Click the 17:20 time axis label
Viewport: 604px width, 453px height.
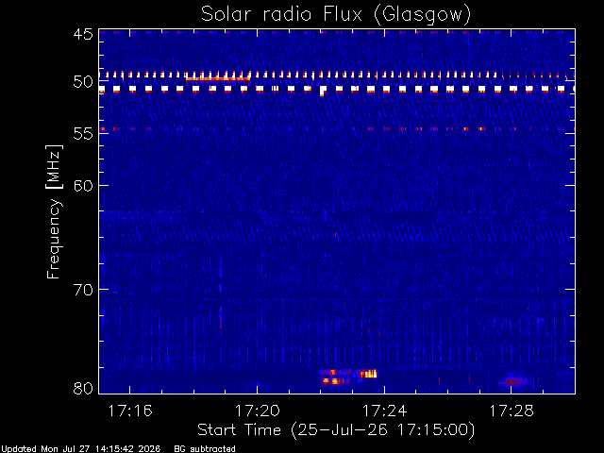pos(258,411)
